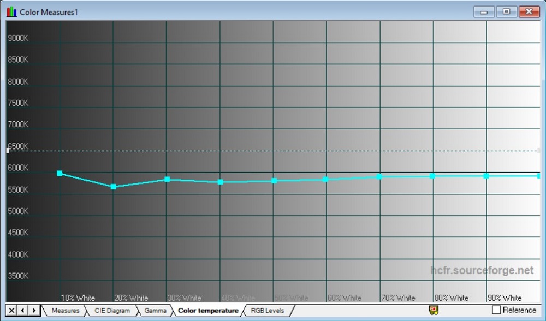Image resolution: width=546 pixels, height=321 pixels.
Task: Click the 90% White axis label
Action: pos(505,298)
